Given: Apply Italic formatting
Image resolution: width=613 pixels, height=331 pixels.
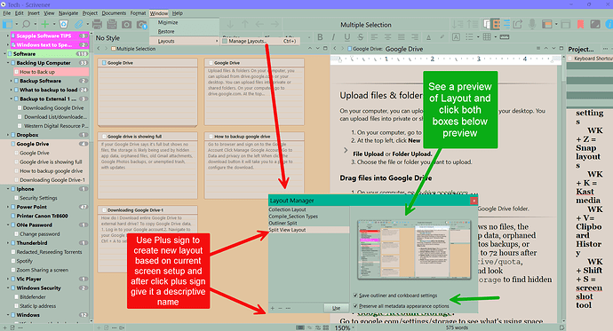Looking at the screenshot, I should coord(333,37).
